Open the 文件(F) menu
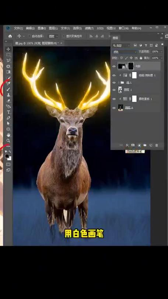This screenshot has height=299, width=168. tap(18, 28)
